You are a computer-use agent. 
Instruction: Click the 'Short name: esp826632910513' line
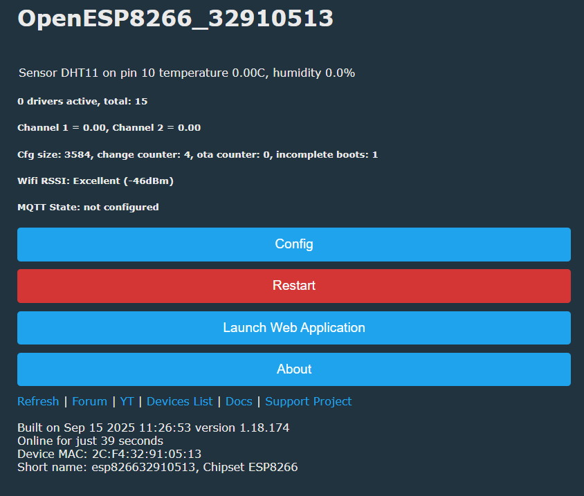point(158,467)
